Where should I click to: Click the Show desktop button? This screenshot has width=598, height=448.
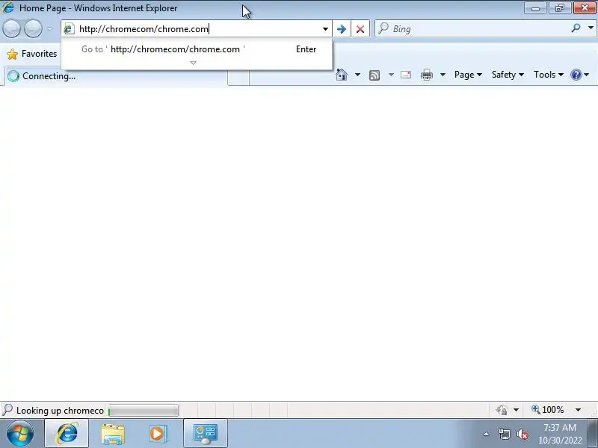point(593,434)
